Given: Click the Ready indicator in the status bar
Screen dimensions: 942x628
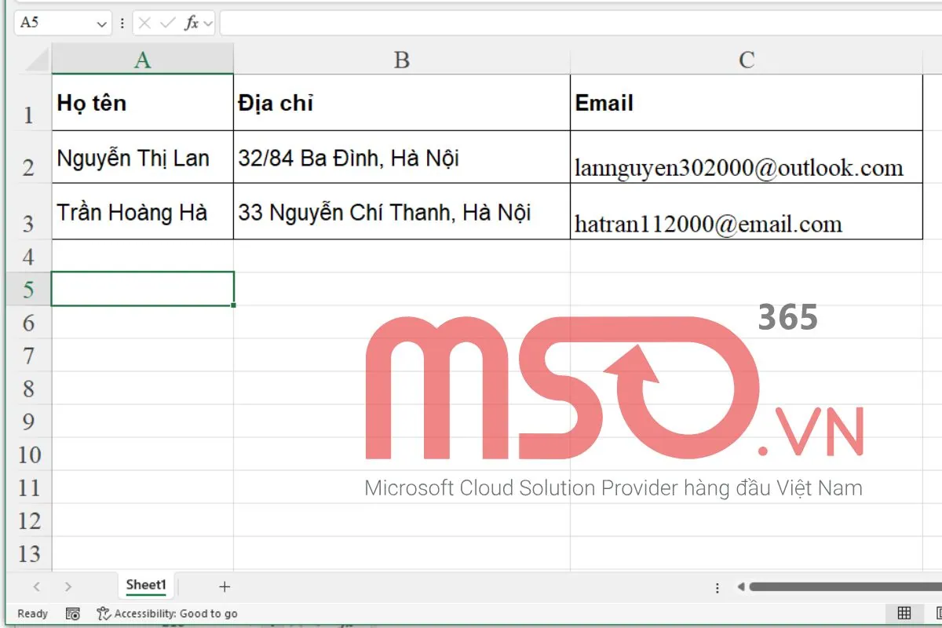Looking at the screenshot, I should click(33, 614).
